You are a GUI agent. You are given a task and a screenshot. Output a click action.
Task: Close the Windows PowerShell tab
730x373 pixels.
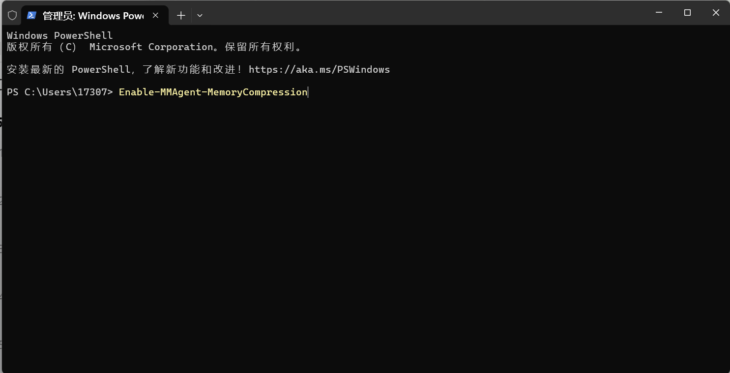pos(155,15)
